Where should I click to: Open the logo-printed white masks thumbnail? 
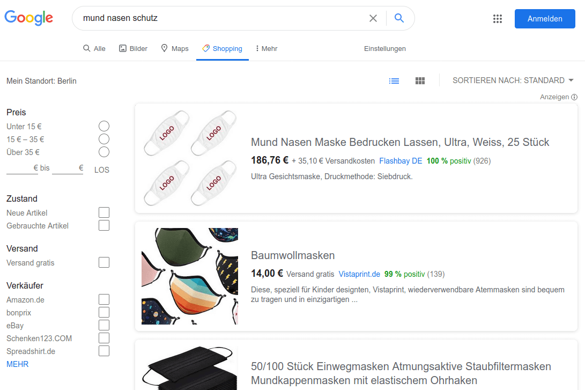[x=190, y=158]
